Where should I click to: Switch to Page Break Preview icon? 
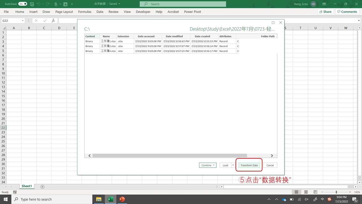[x=315, y=192]
